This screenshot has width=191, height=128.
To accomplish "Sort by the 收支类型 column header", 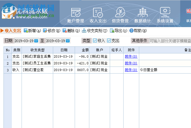I will click(x=37, y=50).
